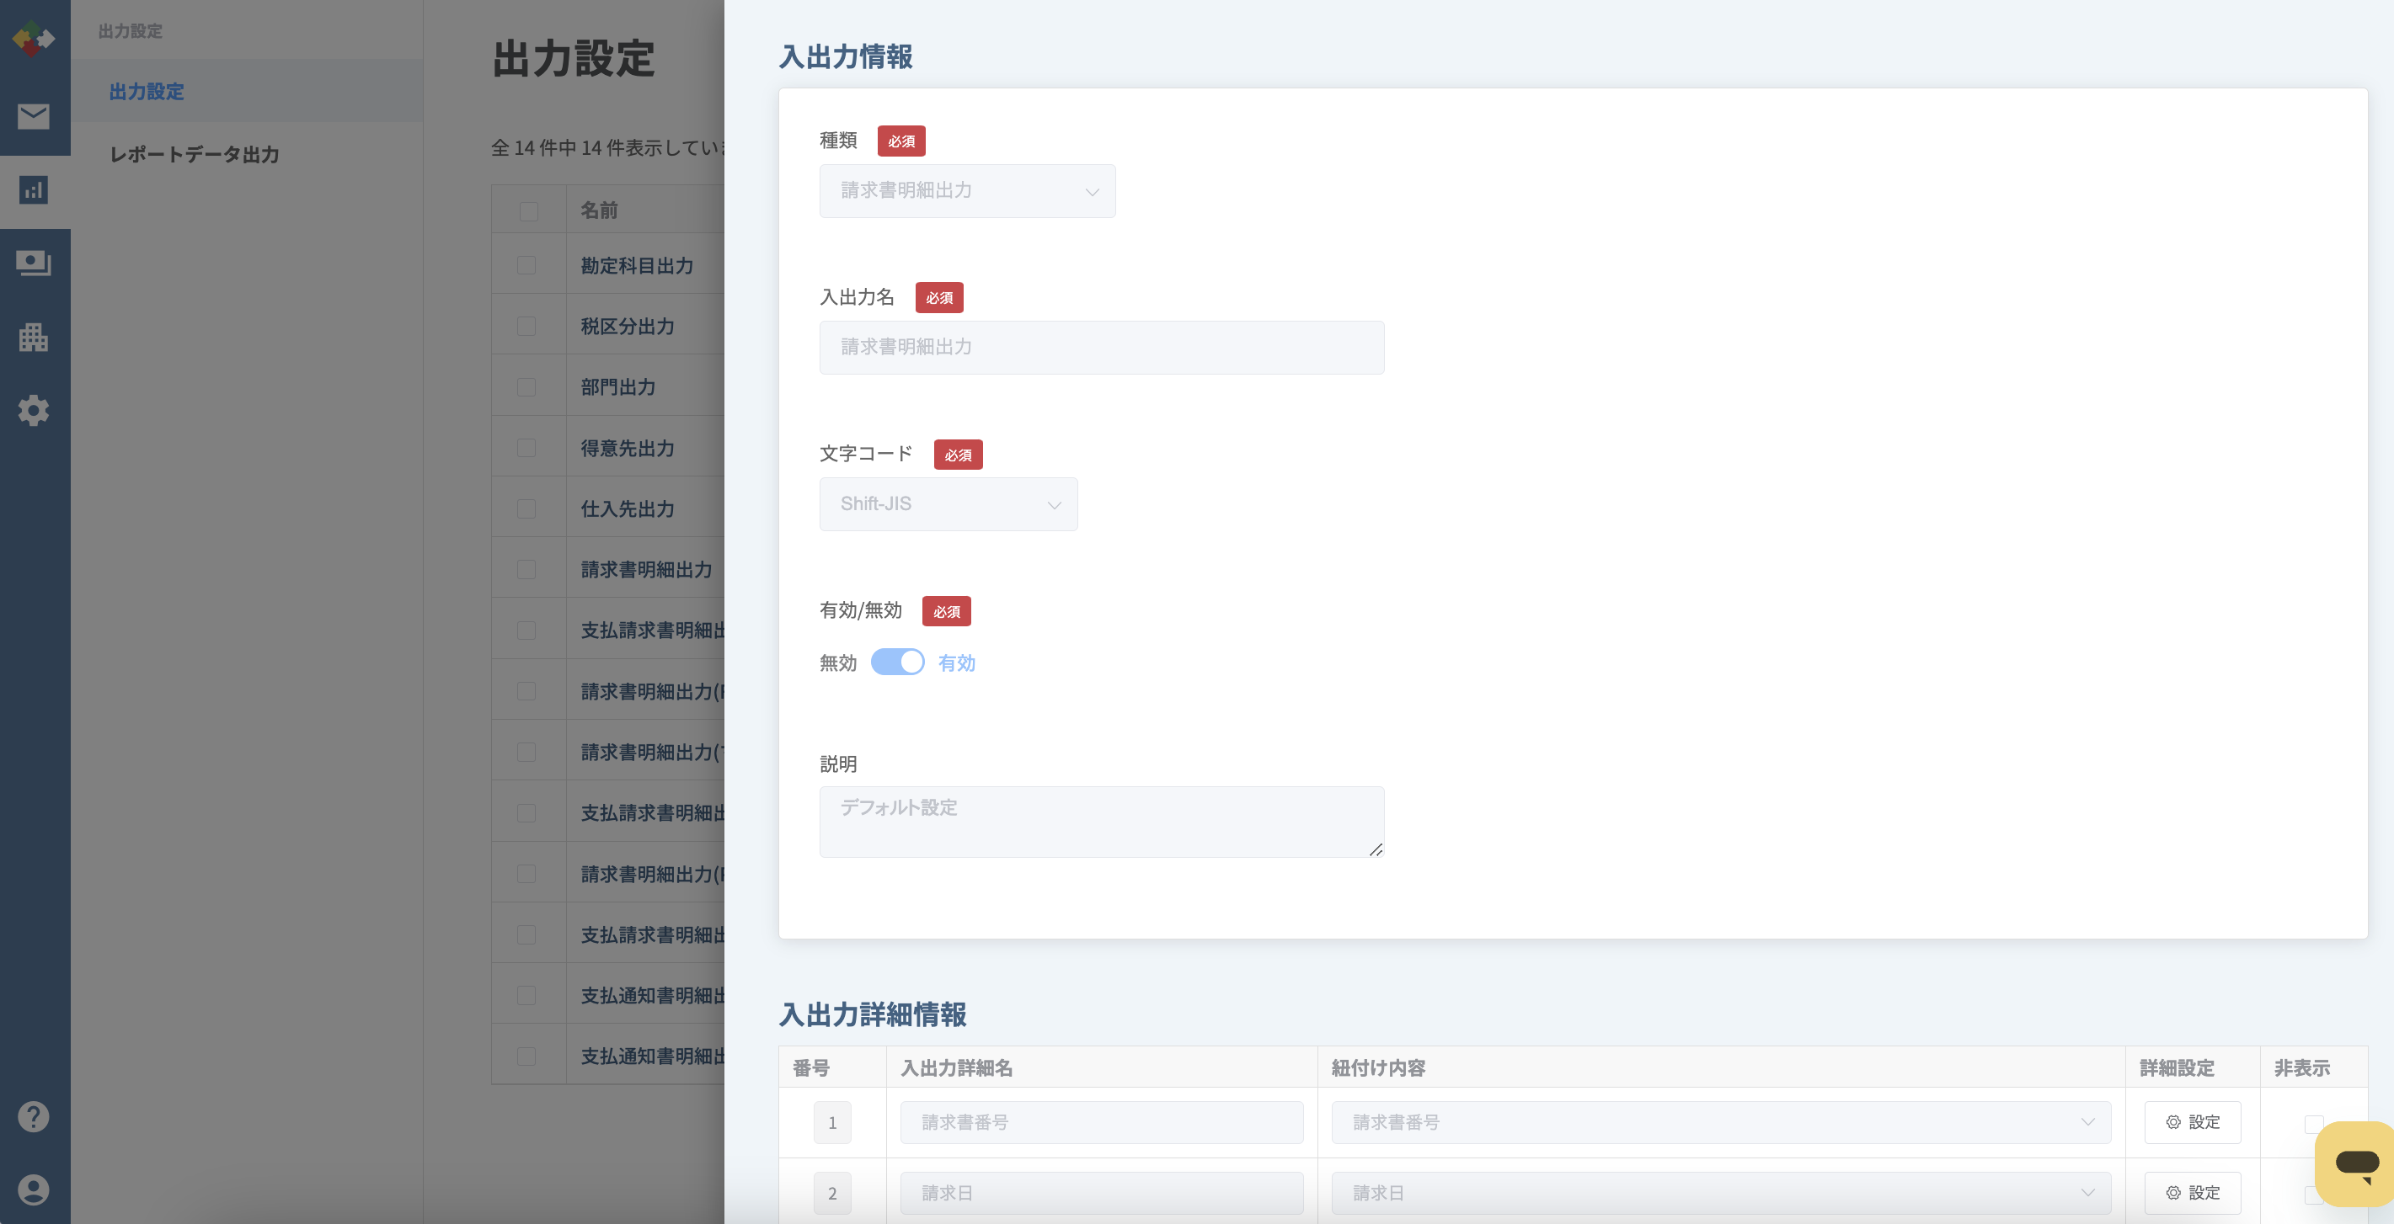Click the 非表示 column header

click(x=2302, y=1068)
